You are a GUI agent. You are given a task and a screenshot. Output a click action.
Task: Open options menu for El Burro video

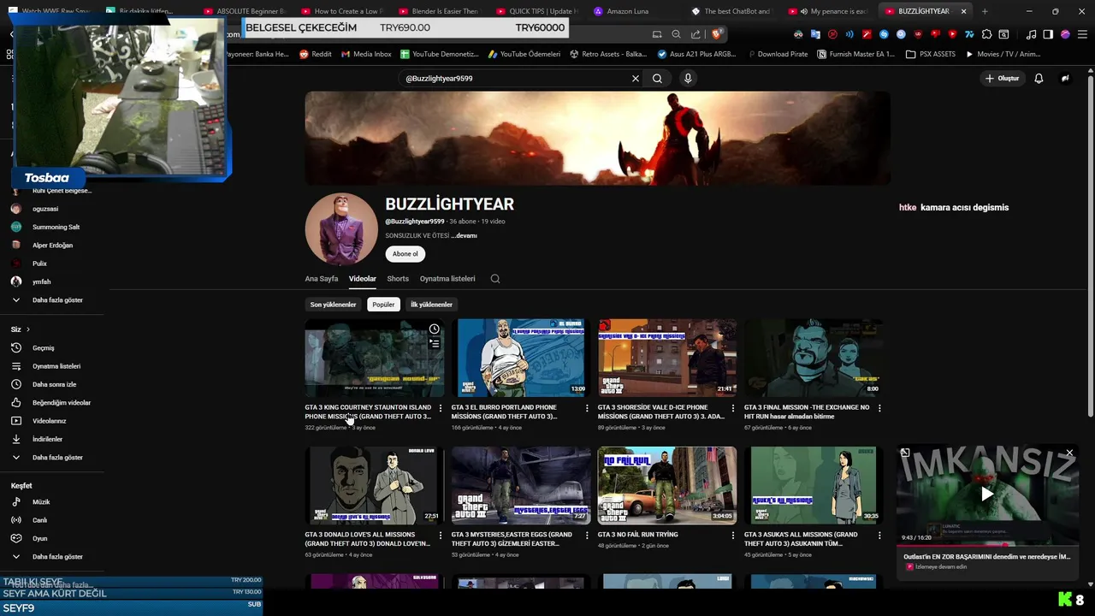tap(587, 408)
